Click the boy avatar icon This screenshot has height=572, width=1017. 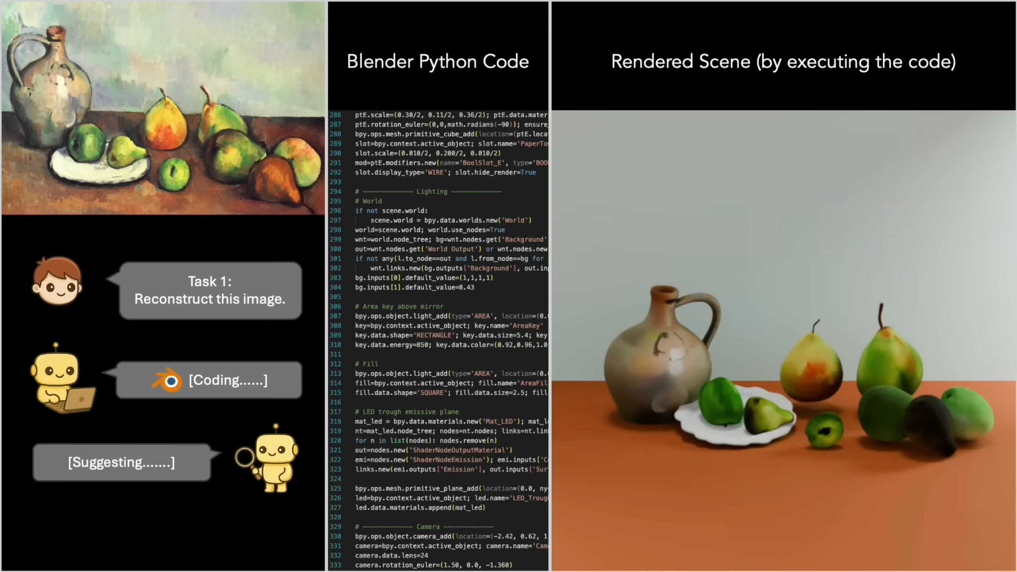(x=58, y=281)
